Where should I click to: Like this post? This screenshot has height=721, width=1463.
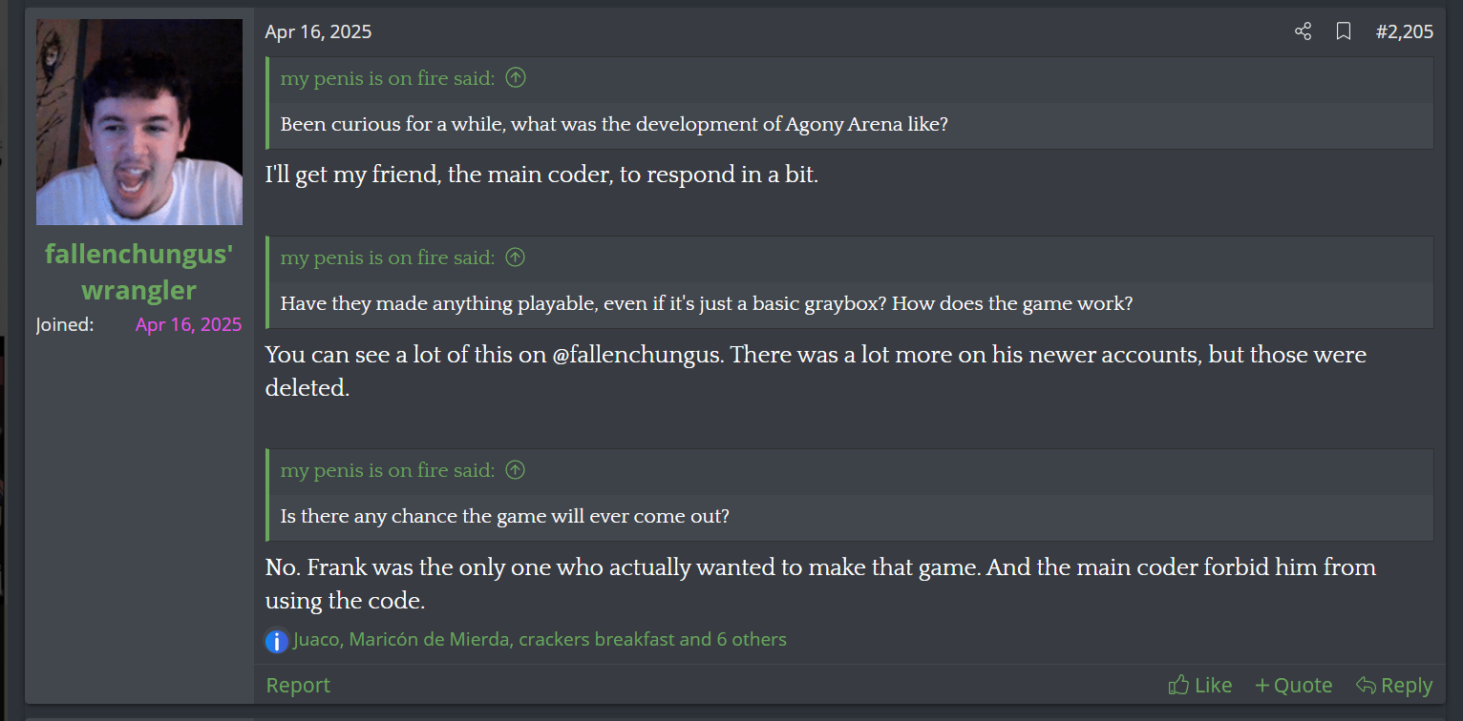(1199, 685)
